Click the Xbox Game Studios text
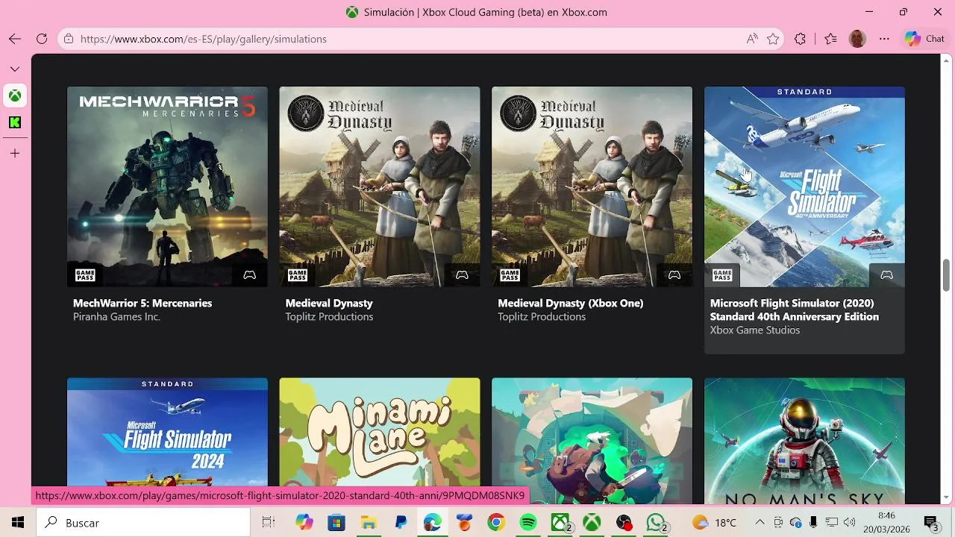The height and width of the screenshot is (537, 955). (x=754, y=330)
